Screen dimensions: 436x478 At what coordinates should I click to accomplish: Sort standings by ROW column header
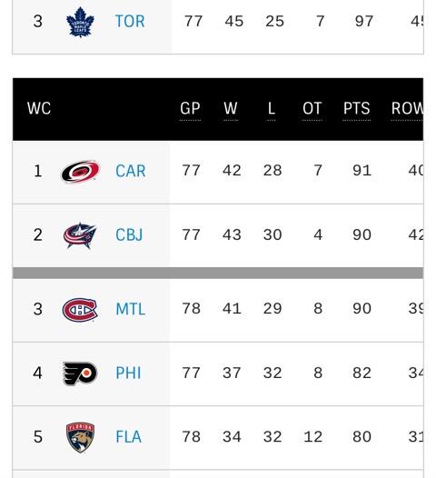407,108
